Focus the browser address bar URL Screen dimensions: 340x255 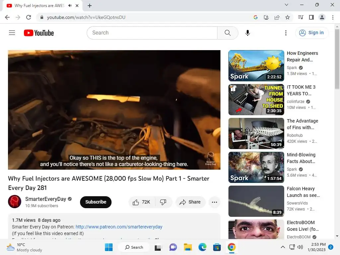click(86, 17)
